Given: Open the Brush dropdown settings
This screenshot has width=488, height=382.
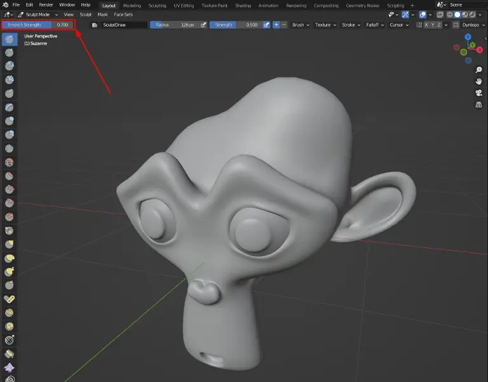Looking at the screenshot, I should point(300,25).
